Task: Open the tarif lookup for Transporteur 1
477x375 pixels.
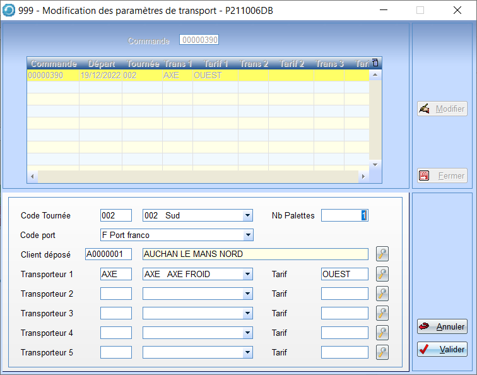Action: [x=382, y=274]
